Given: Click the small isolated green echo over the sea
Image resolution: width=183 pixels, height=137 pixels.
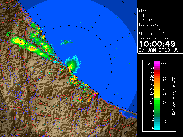Looking at the screenshot, I should pos(66,42).
